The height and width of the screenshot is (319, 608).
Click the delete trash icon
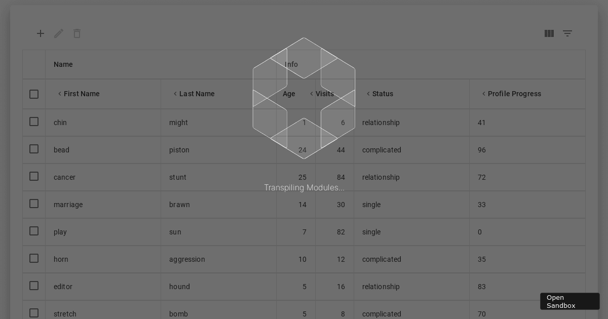77,33
